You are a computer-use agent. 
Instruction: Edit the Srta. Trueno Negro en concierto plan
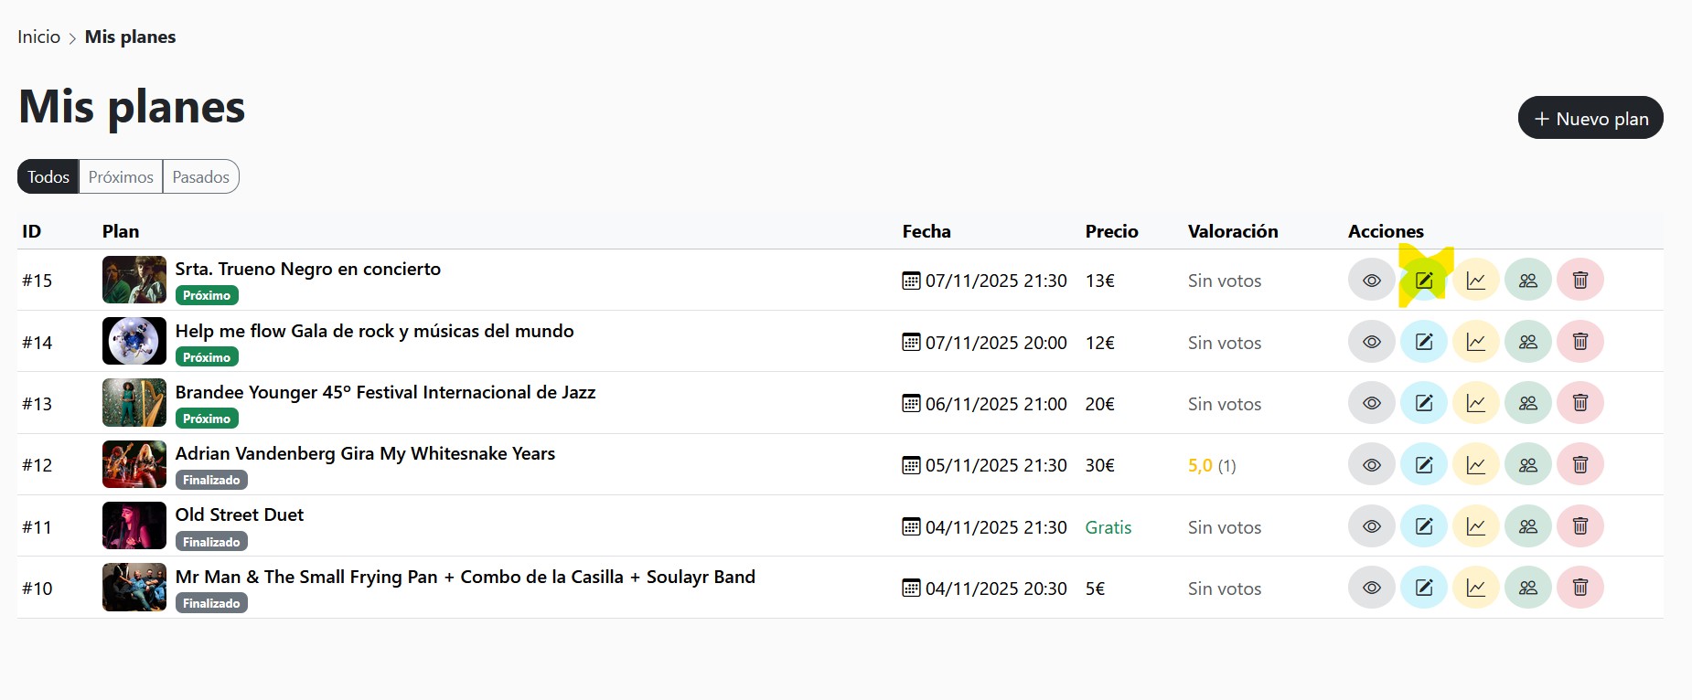point(1424,281)
